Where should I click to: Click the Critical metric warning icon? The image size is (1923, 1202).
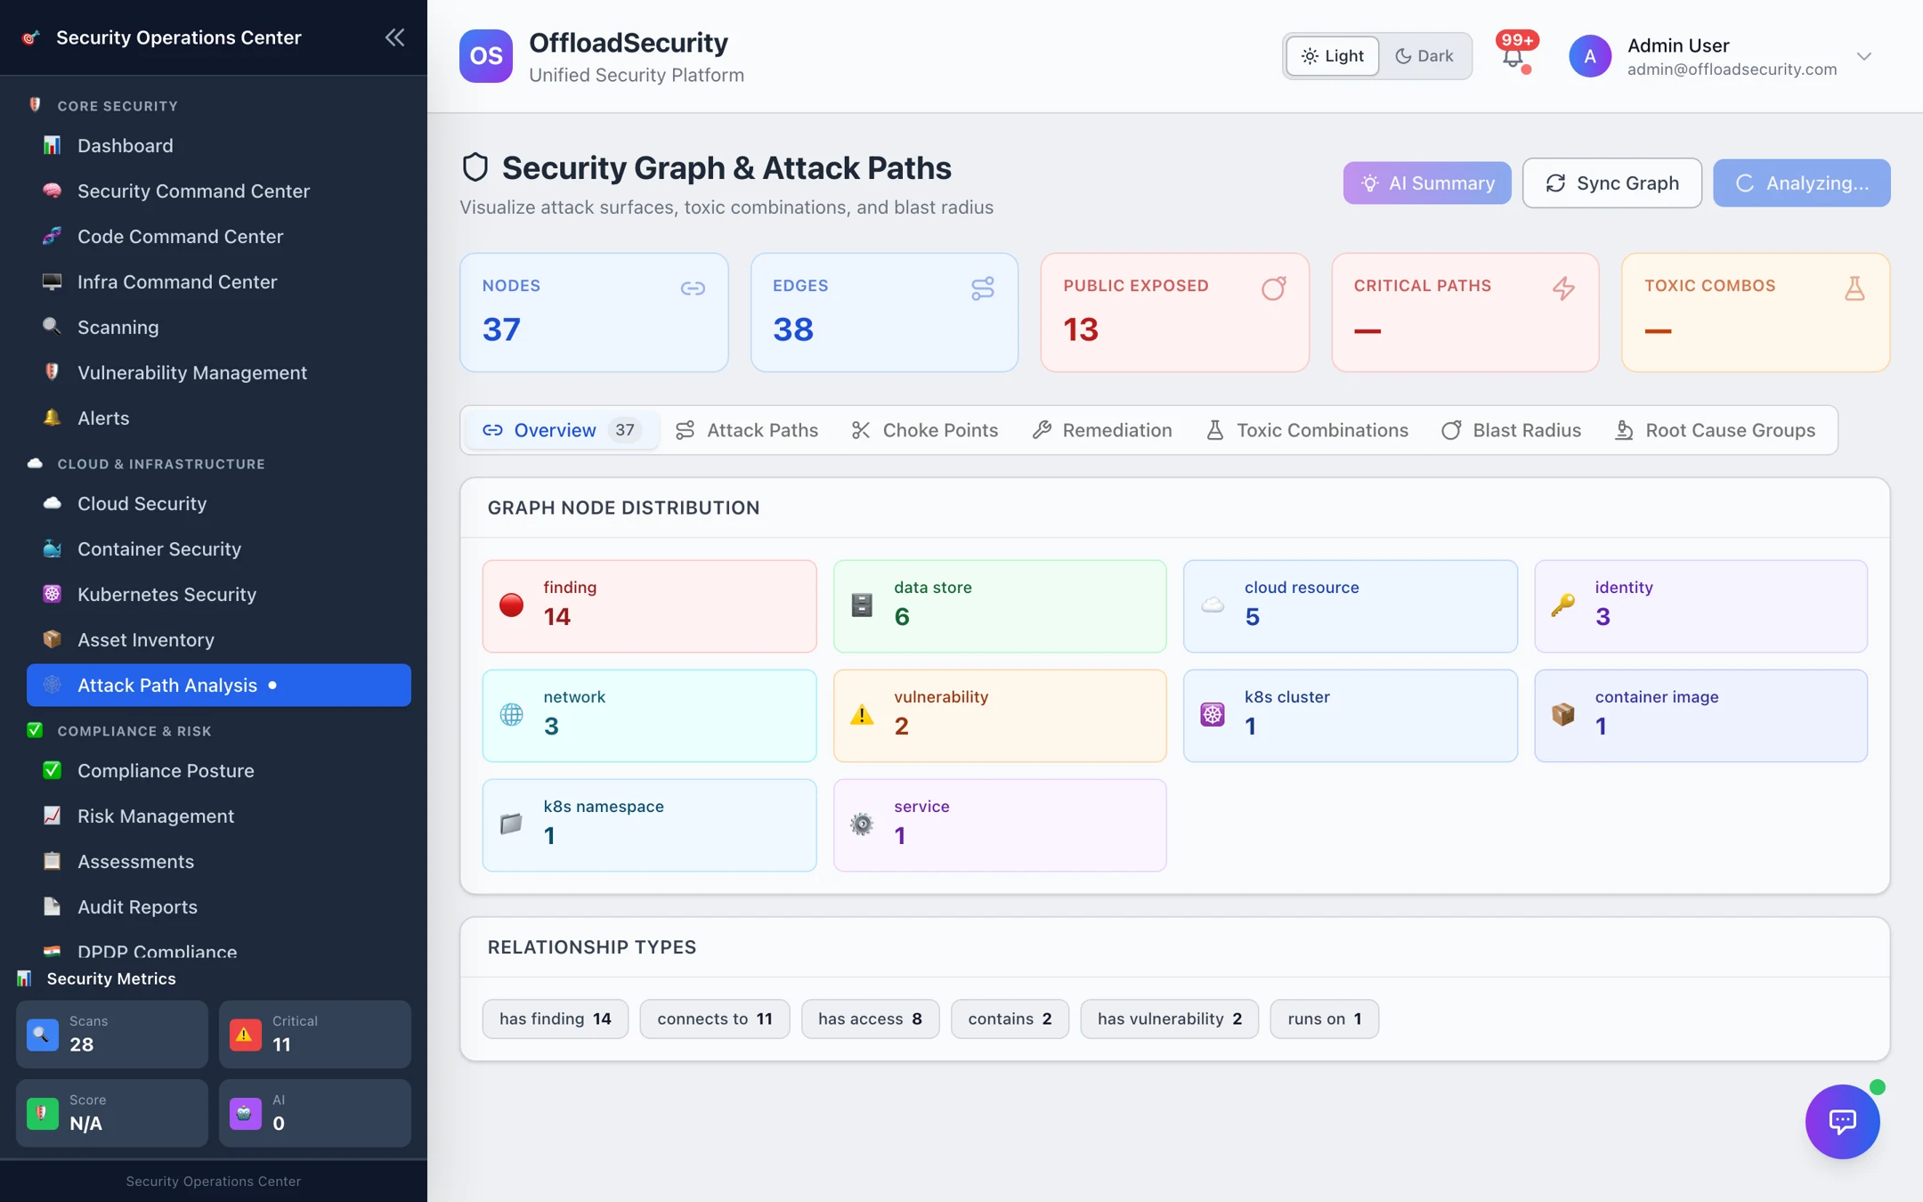click(x=246, y=1035)
